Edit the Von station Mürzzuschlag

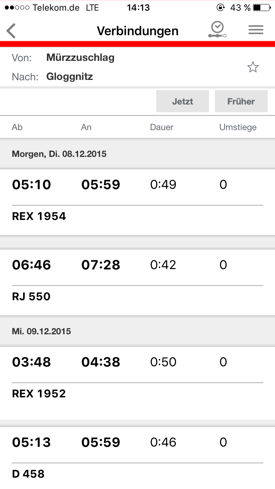[80, 58]
